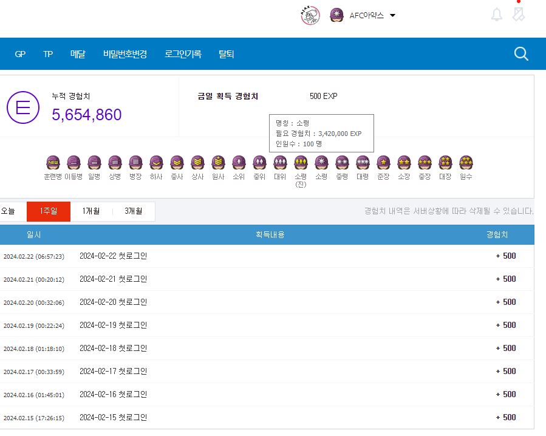Open the 메달 menu item
Viewport: 546px width, 436px height.
[x=78, y=54]
